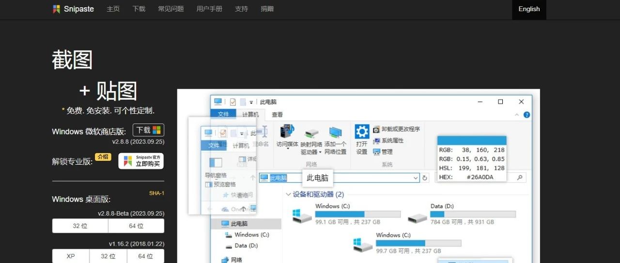The image size is (620, 263).
Task: Open the 主页 navigation link
Action: point(113,9)
